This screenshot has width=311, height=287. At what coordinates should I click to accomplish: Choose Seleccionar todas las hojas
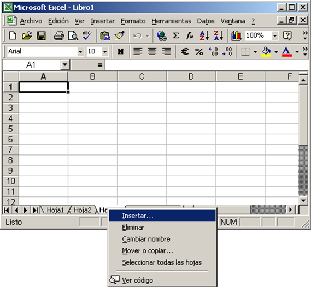pos(162,262)
